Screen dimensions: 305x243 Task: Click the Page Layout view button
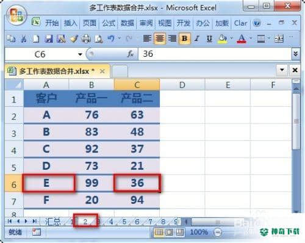coord(170,232)
